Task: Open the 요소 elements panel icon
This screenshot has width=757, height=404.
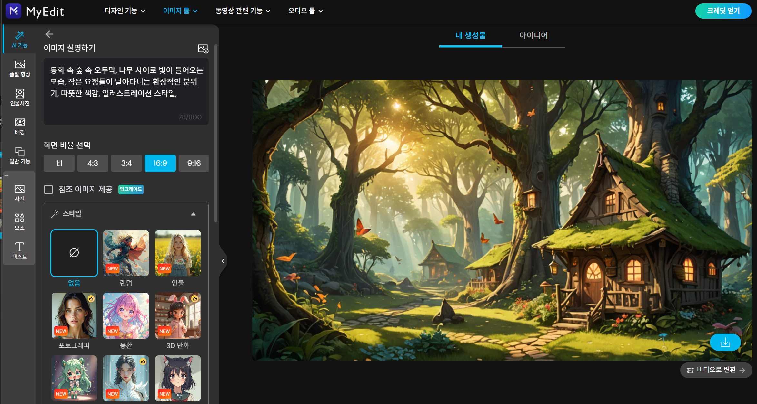Action: [20, 221]
